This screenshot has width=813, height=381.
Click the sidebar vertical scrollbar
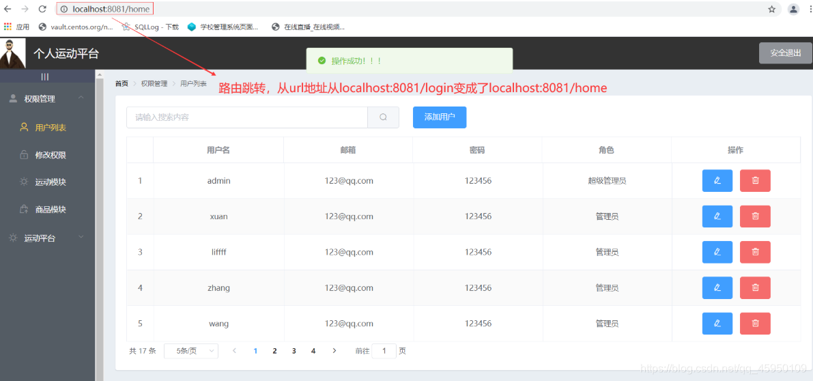coord(99,225)
